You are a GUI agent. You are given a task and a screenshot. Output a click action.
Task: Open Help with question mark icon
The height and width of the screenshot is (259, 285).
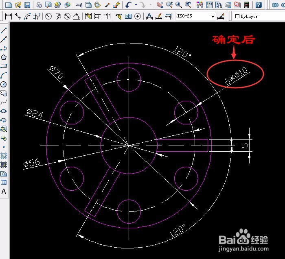click(x=259, y=5)
